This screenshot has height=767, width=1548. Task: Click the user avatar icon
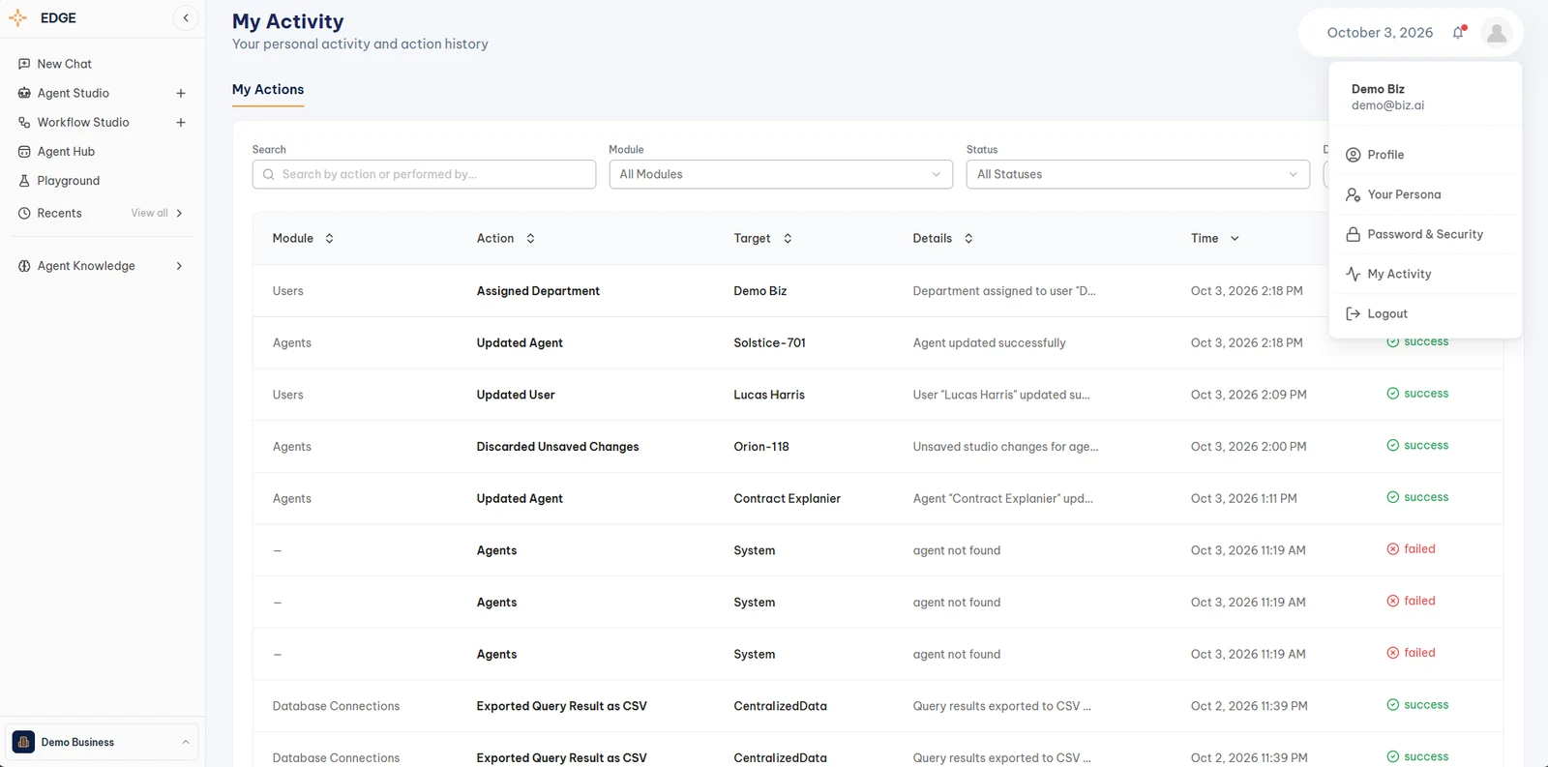[x=1497, y=33]
